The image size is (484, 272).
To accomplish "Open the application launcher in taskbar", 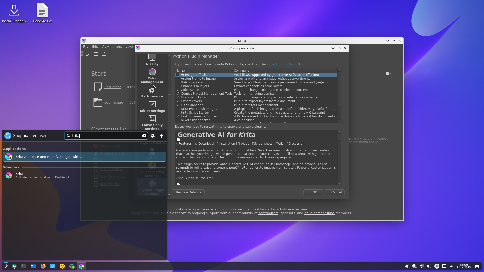I will [6, 266].
